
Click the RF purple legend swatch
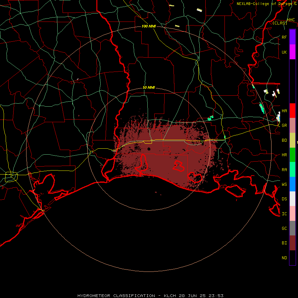pos(292,37)
